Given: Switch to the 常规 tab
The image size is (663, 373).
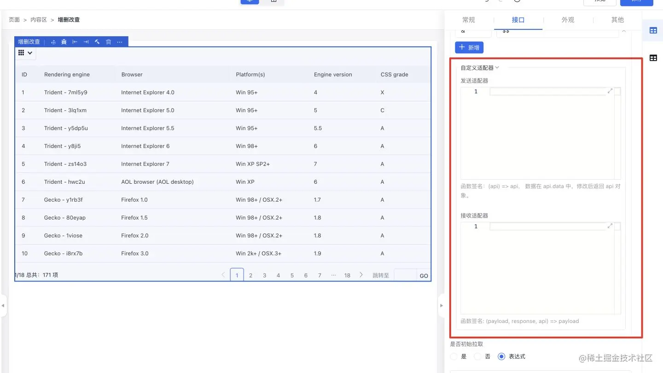Looking at the screenshot, I should click(469, 20).
